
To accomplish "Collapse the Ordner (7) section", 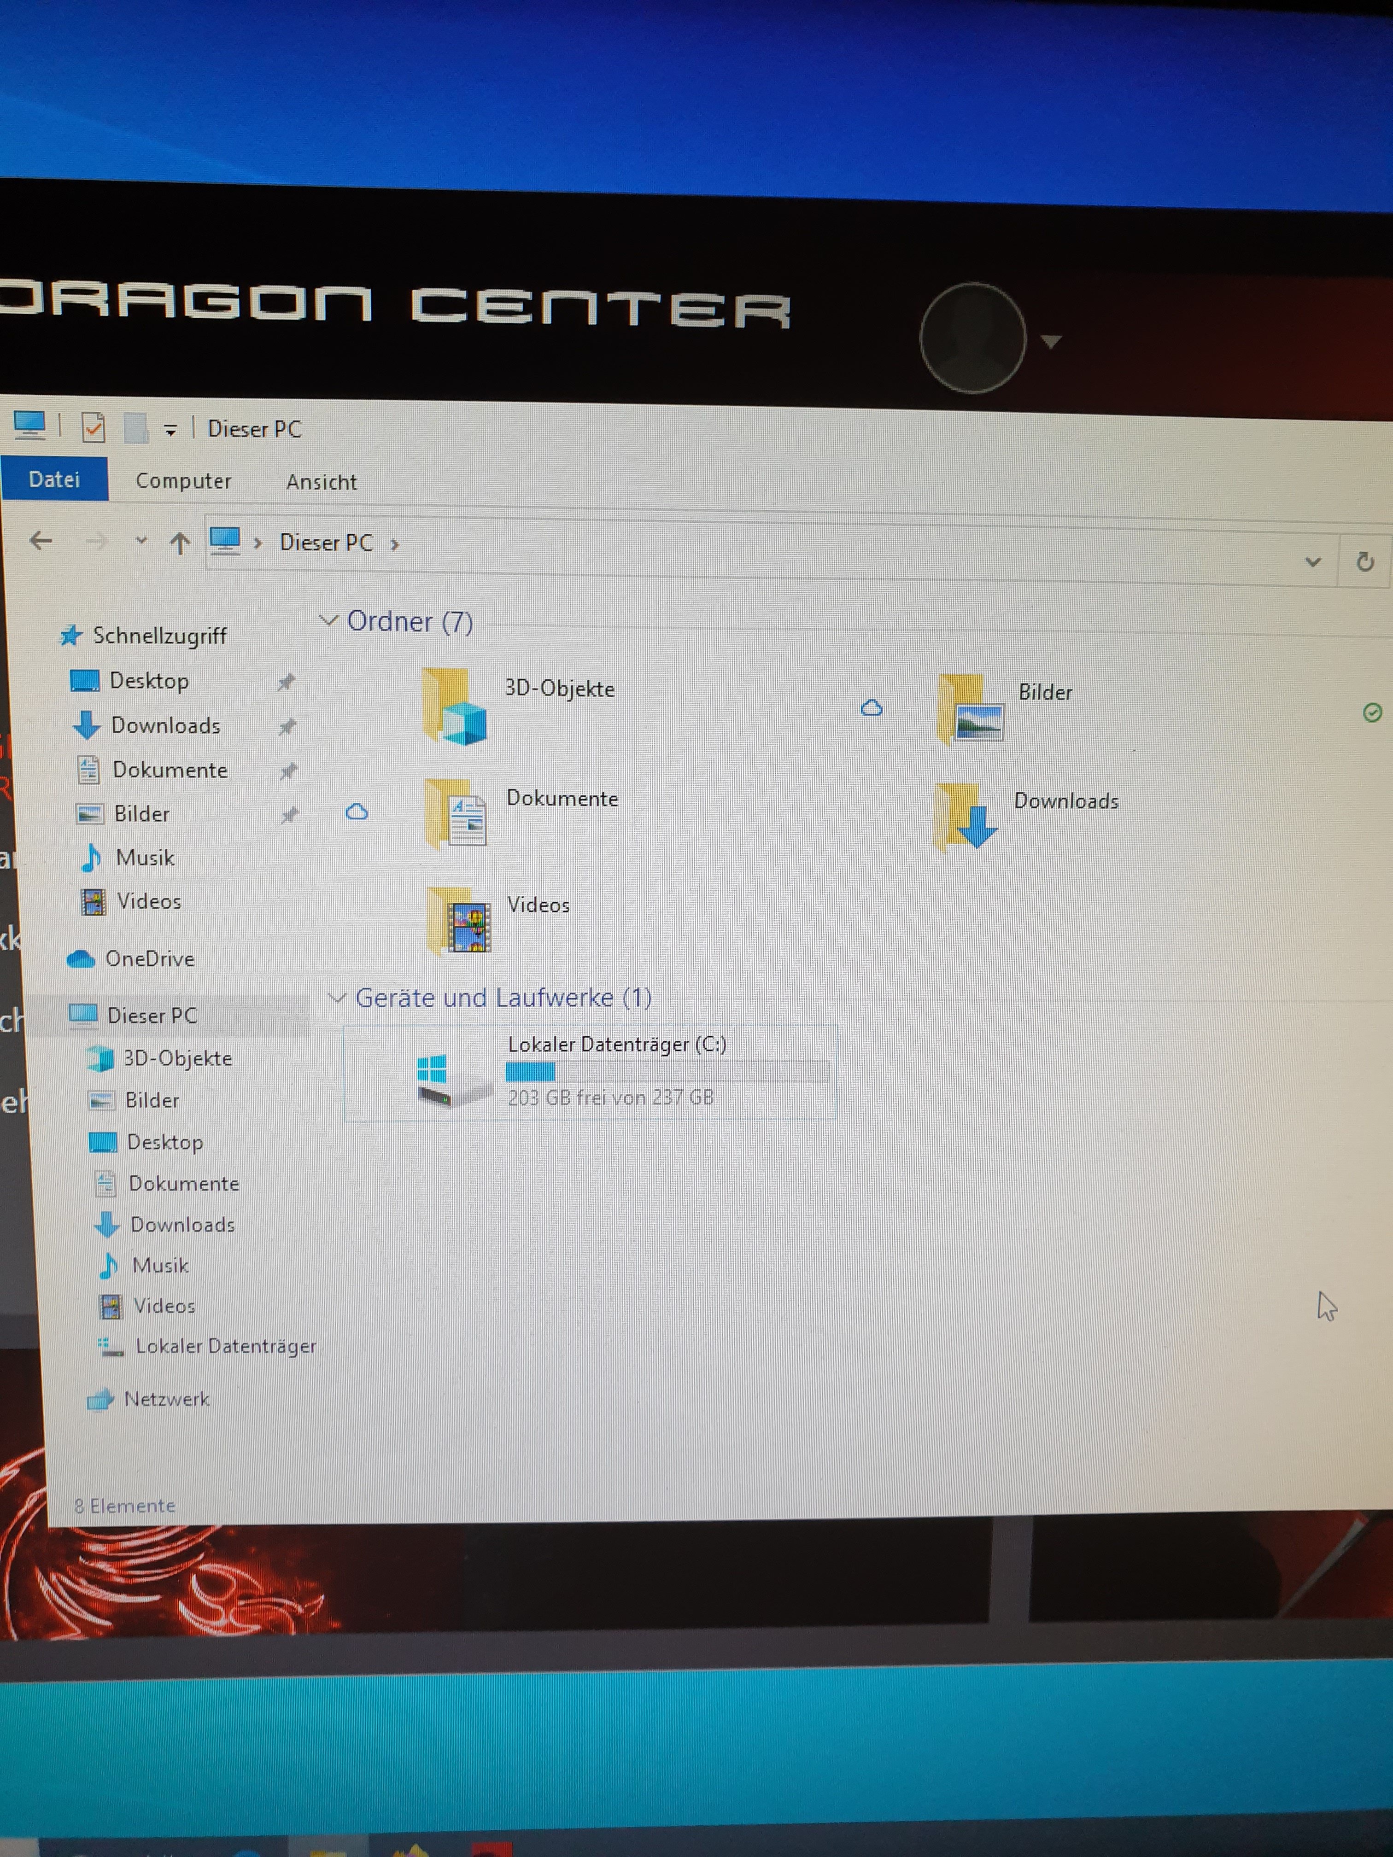I will [328, 621].
